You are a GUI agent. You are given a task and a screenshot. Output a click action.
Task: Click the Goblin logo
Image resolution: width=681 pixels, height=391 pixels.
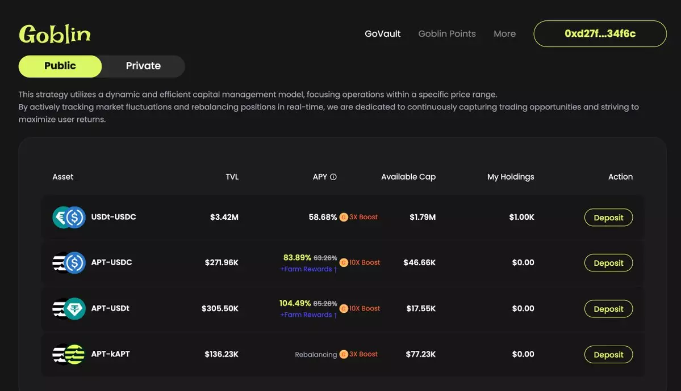55,35
